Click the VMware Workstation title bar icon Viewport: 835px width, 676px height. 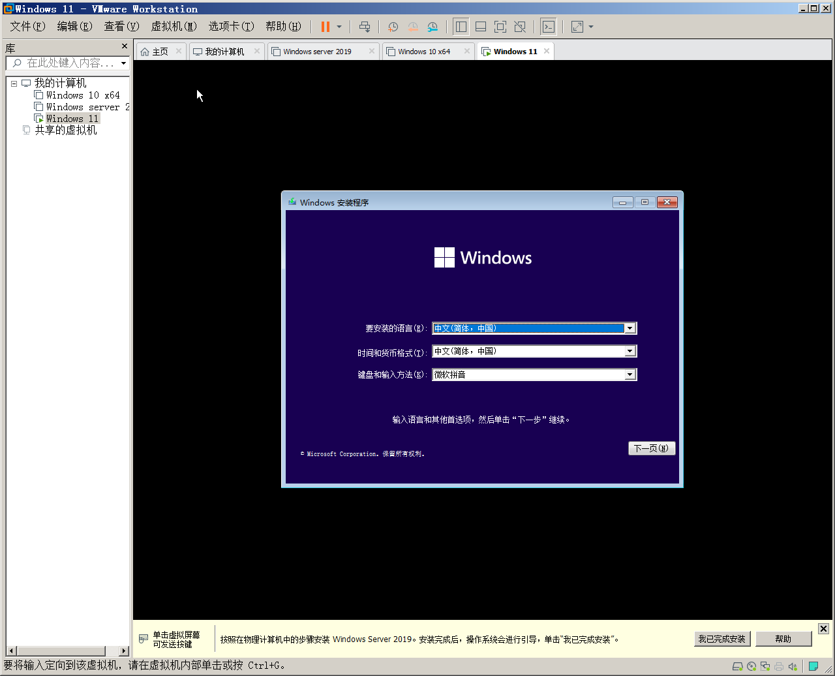click(x=8, y=8)
